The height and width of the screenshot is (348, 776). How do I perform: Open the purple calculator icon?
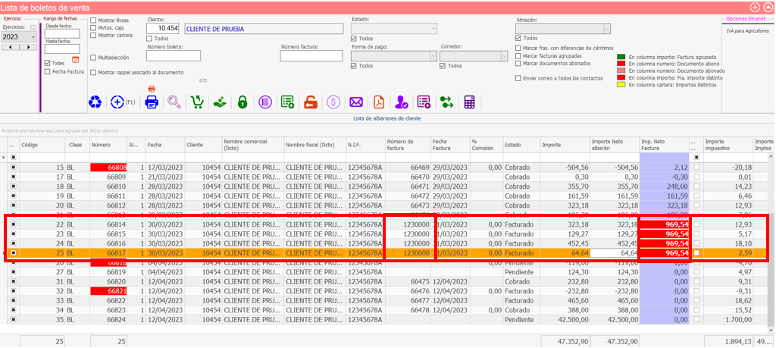click(x=469, y=102)
